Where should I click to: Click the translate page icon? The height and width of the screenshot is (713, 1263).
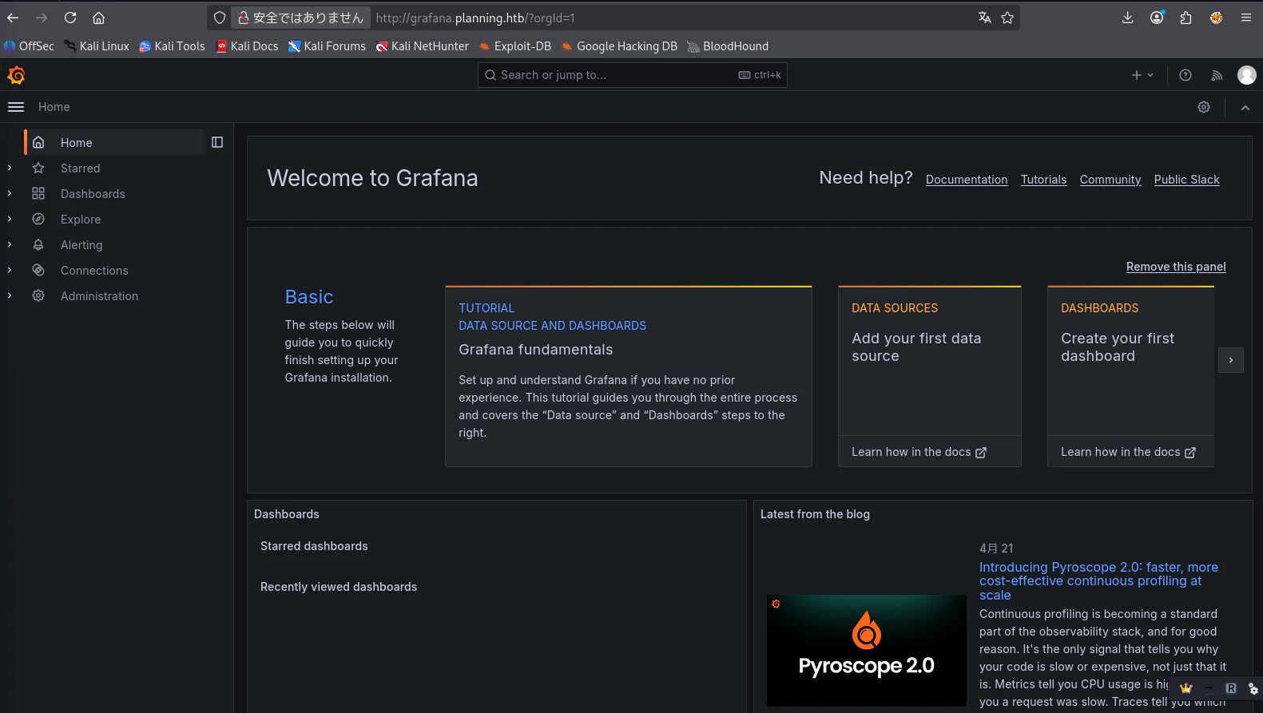pyautogui.click(x=985, y=18)
